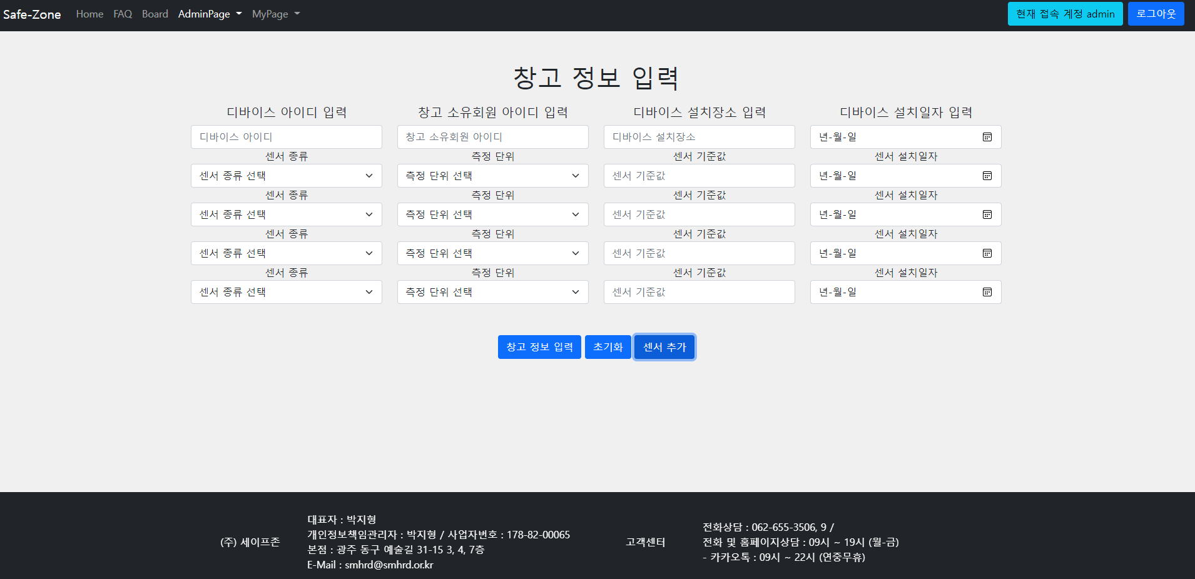Open the FAQ page from navigation
Screen dimensions: 1195x579
123,14
